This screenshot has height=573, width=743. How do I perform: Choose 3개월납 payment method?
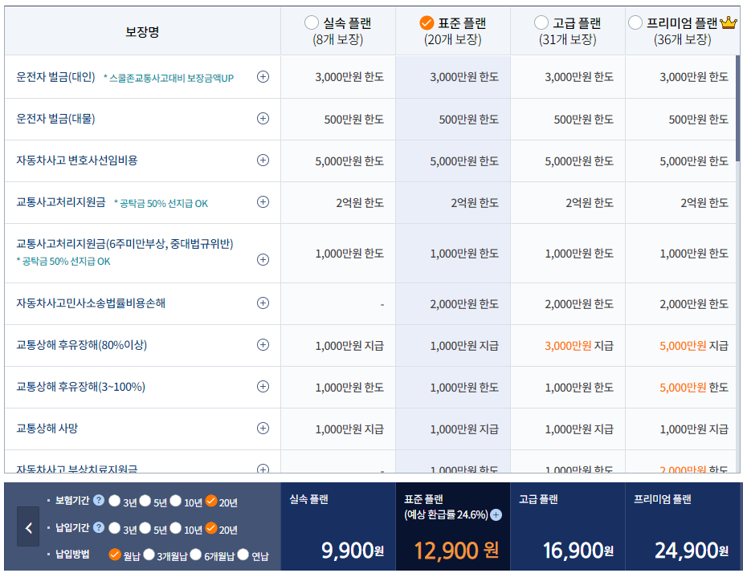tap(149, 555)
